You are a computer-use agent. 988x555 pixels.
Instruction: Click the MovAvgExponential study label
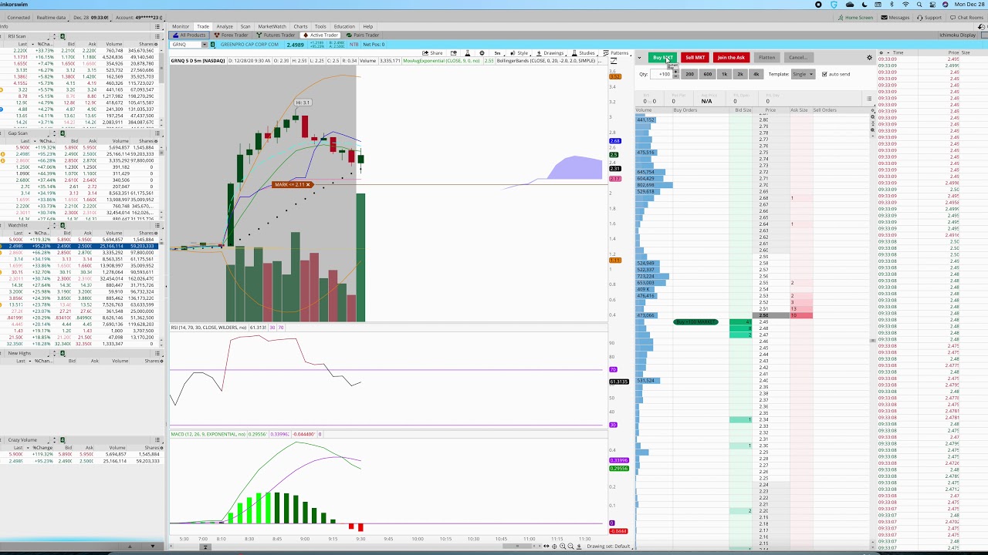[x=442, y=61]
